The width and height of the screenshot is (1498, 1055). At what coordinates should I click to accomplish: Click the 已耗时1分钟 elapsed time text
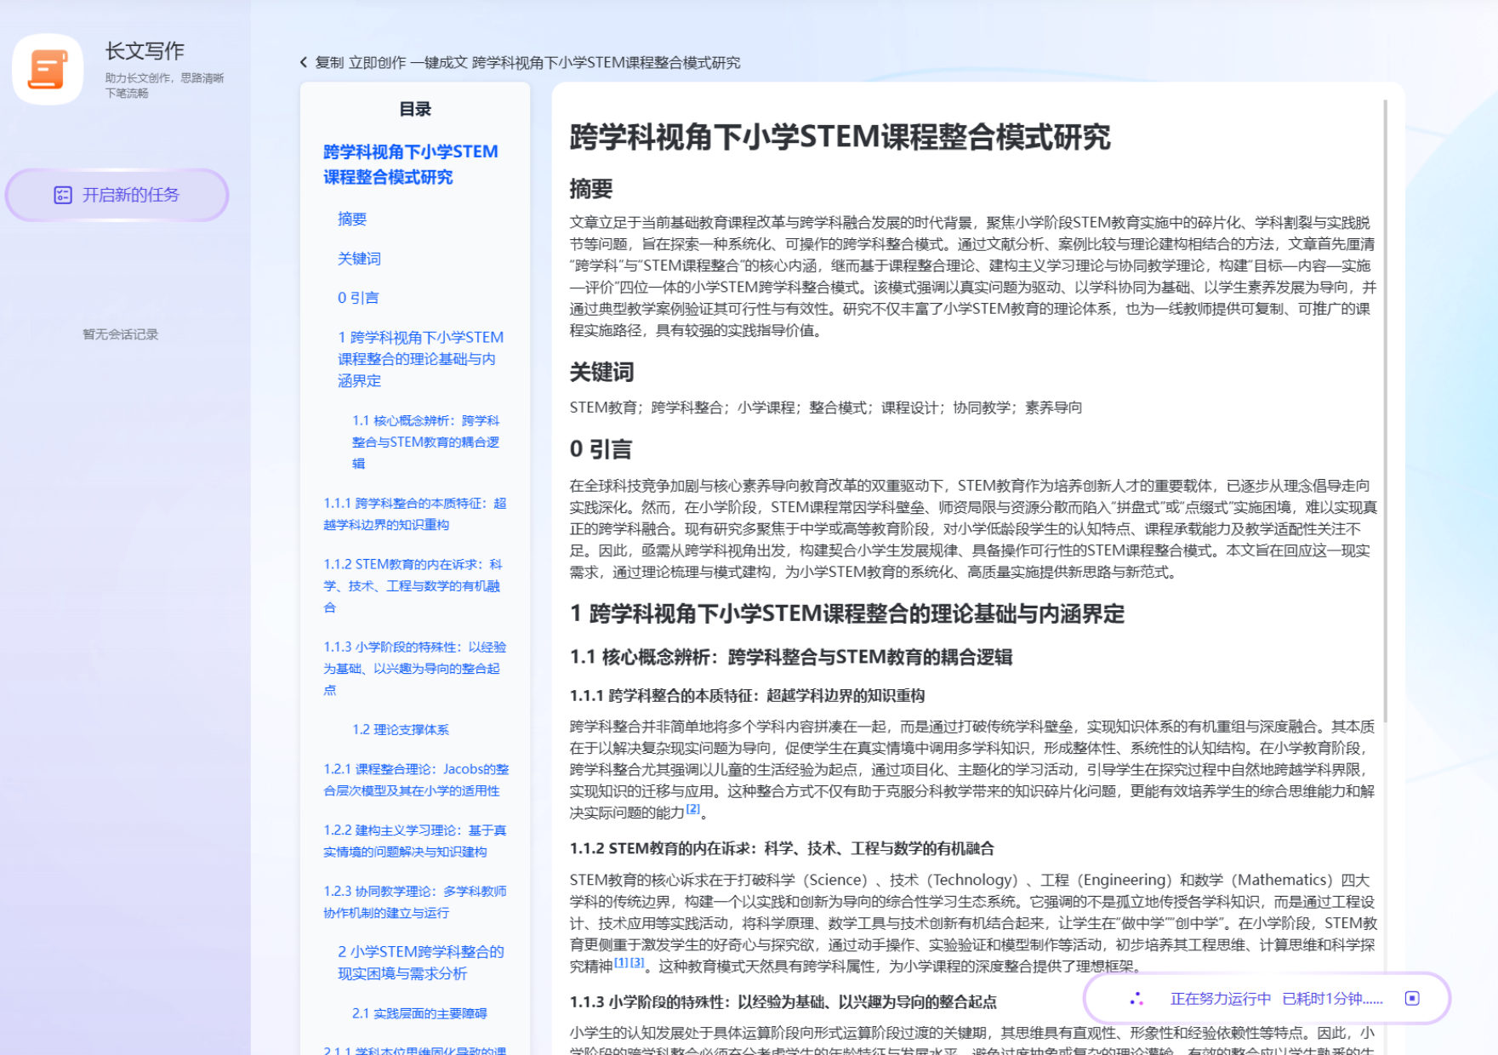pyautogui.click(x=1332, y=998)
